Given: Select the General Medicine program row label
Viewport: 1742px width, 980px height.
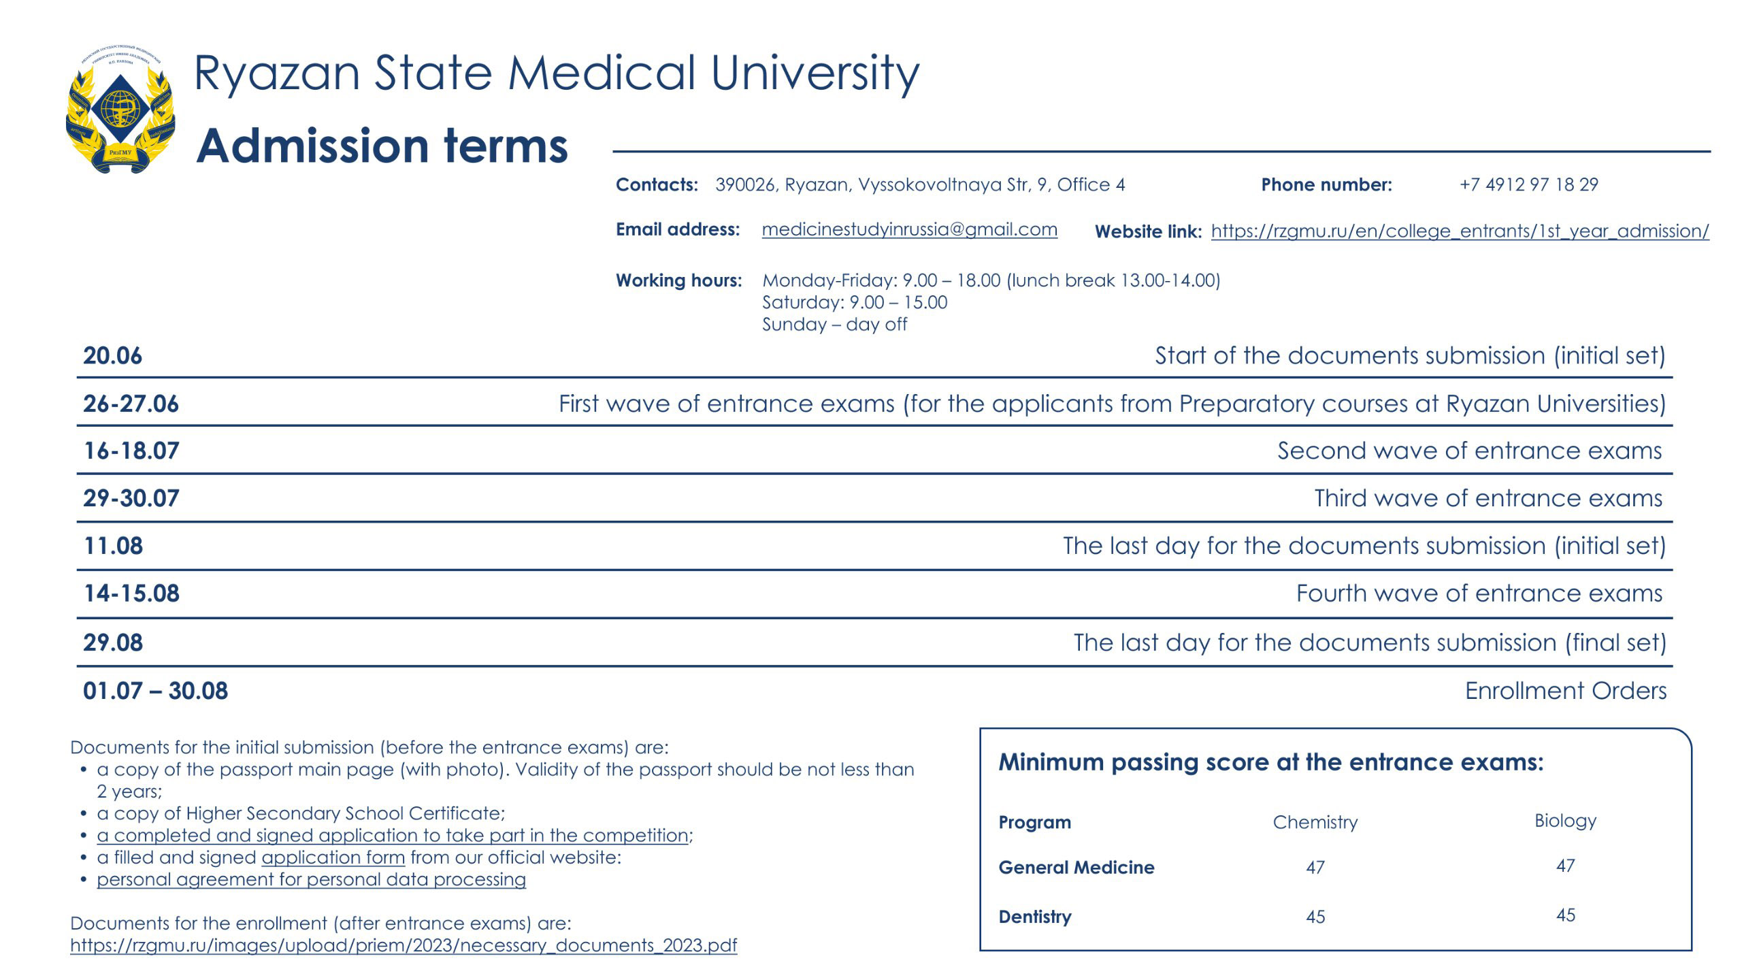Looking at the screenshot, I should click(1076, 867).
